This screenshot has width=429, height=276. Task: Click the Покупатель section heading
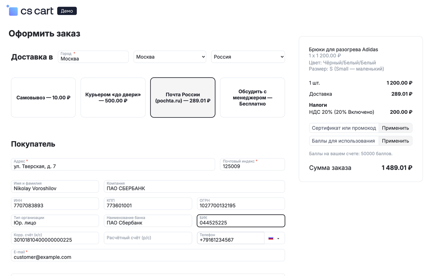[33, 144]
